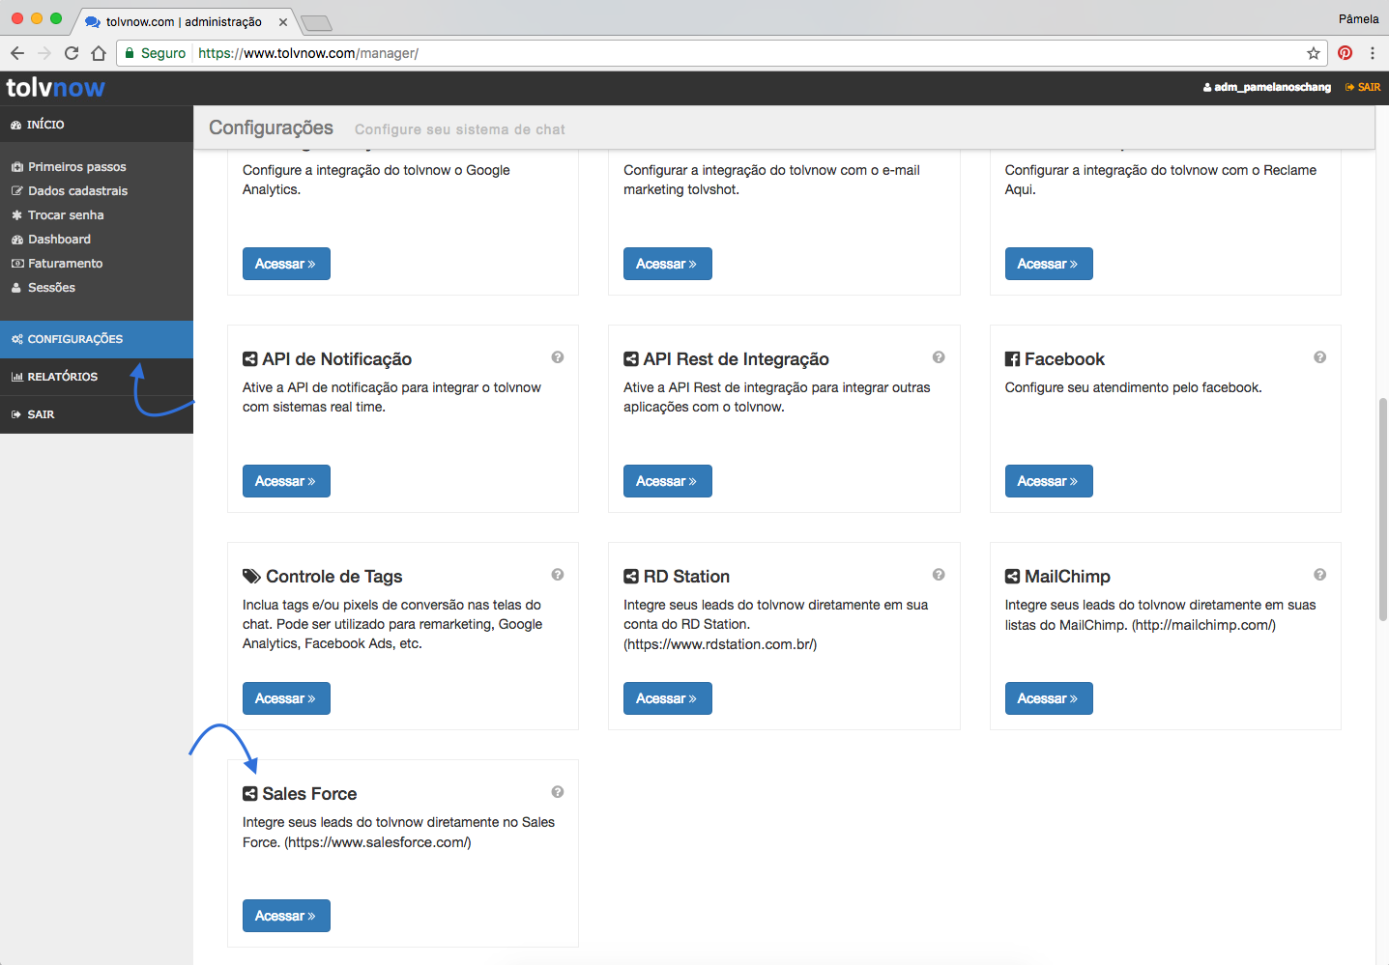Click Acessar under API Rest de Integração
The image size is (1389, 965).
[667, 481]
